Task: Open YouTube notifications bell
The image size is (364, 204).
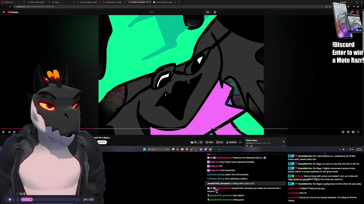Action: pyautogui.click(x=352, y=12)
